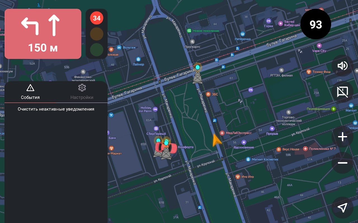Open the Магнит Косметик shop marker
This screenshot has width=358, height=223.
click(248, 159)
